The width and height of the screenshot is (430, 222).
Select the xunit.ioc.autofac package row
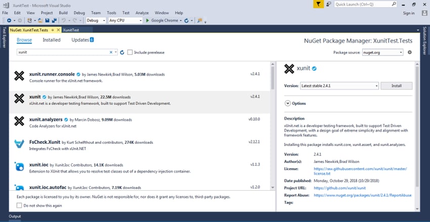(139, 187)
